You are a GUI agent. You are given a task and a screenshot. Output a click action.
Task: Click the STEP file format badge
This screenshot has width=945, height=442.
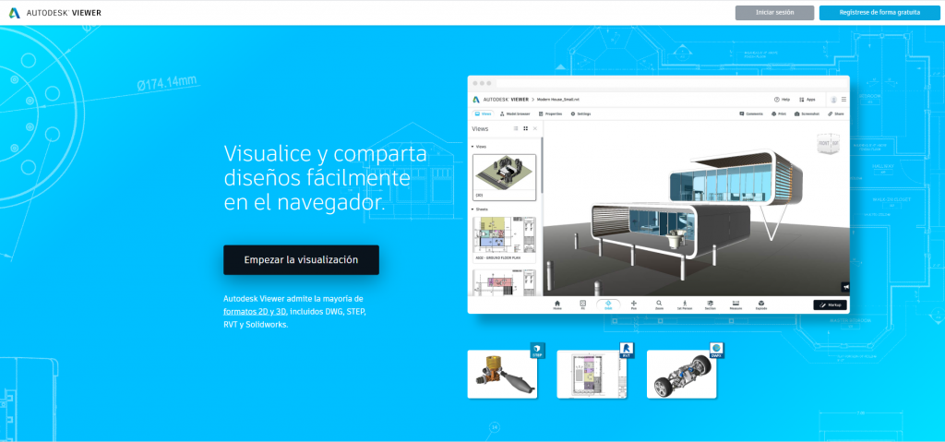click(538, 351)
